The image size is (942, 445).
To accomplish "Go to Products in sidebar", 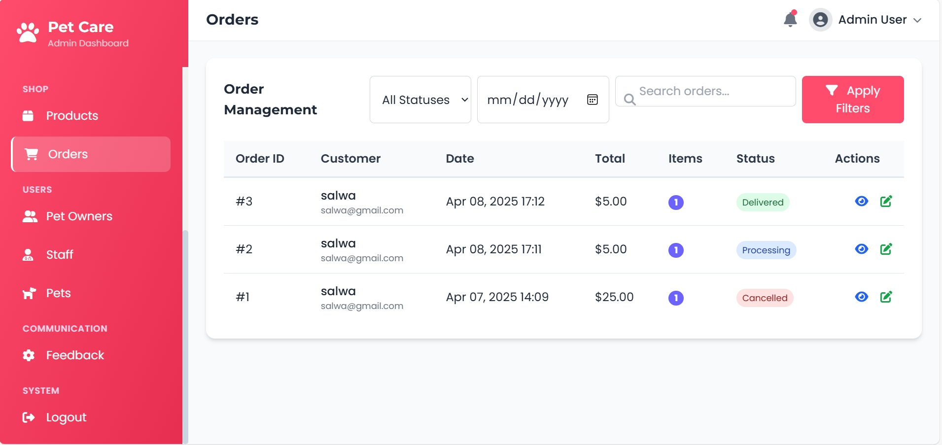I will 72,116.
